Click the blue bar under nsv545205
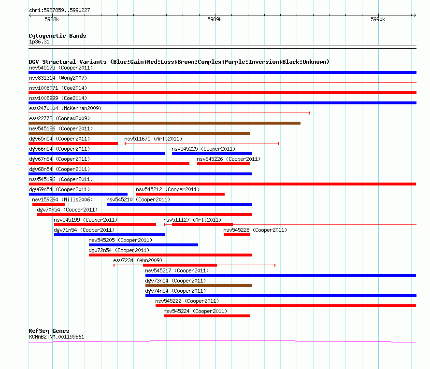Viewport: 430px width, 369px height. (143, 245)
